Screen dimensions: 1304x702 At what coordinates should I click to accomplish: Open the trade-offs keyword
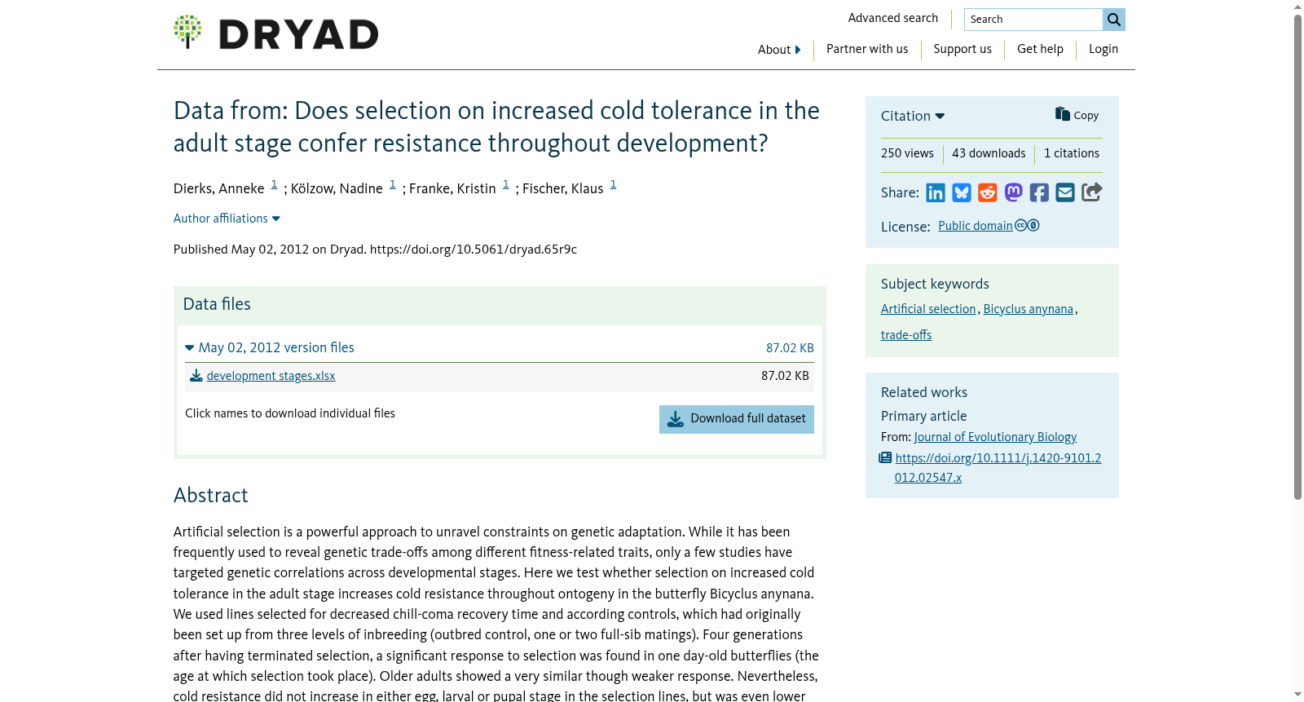[x=906, y=335]
